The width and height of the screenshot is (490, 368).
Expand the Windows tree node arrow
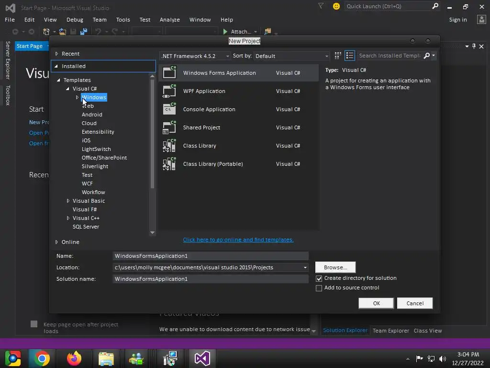coord(77,97)
